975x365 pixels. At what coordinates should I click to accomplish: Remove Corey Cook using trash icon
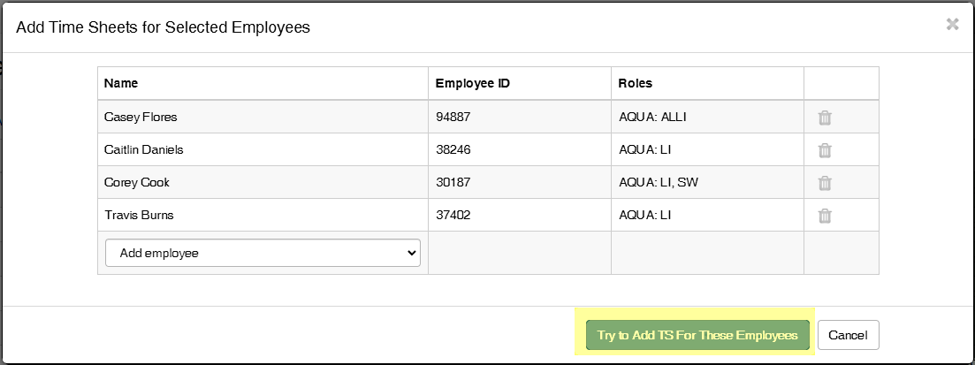(824, 183)
